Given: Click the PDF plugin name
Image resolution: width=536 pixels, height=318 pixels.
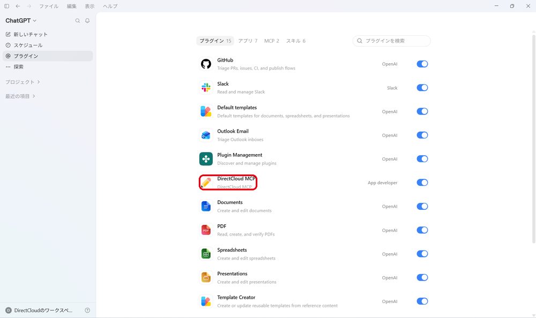Looking at the screenshot, I should [x=221, y=226].
